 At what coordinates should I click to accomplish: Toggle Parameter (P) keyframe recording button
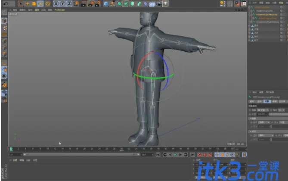232,155
